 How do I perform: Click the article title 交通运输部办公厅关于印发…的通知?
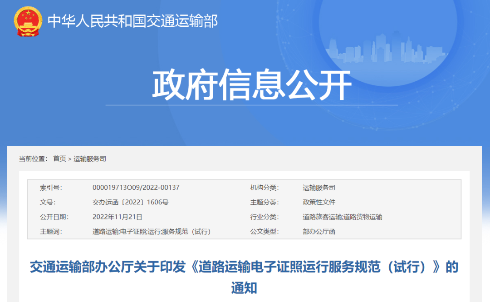244,277
